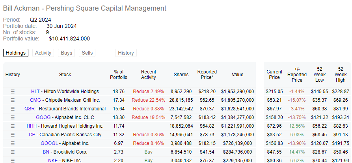Click the 52 Week High column header

pos(341,75)
